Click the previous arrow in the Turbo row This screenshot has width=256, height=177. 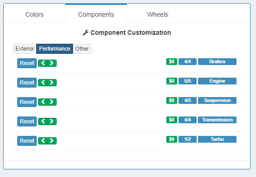point(43,141)
